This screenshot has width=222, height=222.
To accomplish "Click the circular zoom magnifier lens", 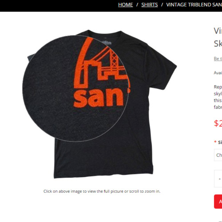I will (x=75, y=88).
